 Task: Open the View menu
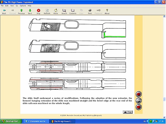12,6
